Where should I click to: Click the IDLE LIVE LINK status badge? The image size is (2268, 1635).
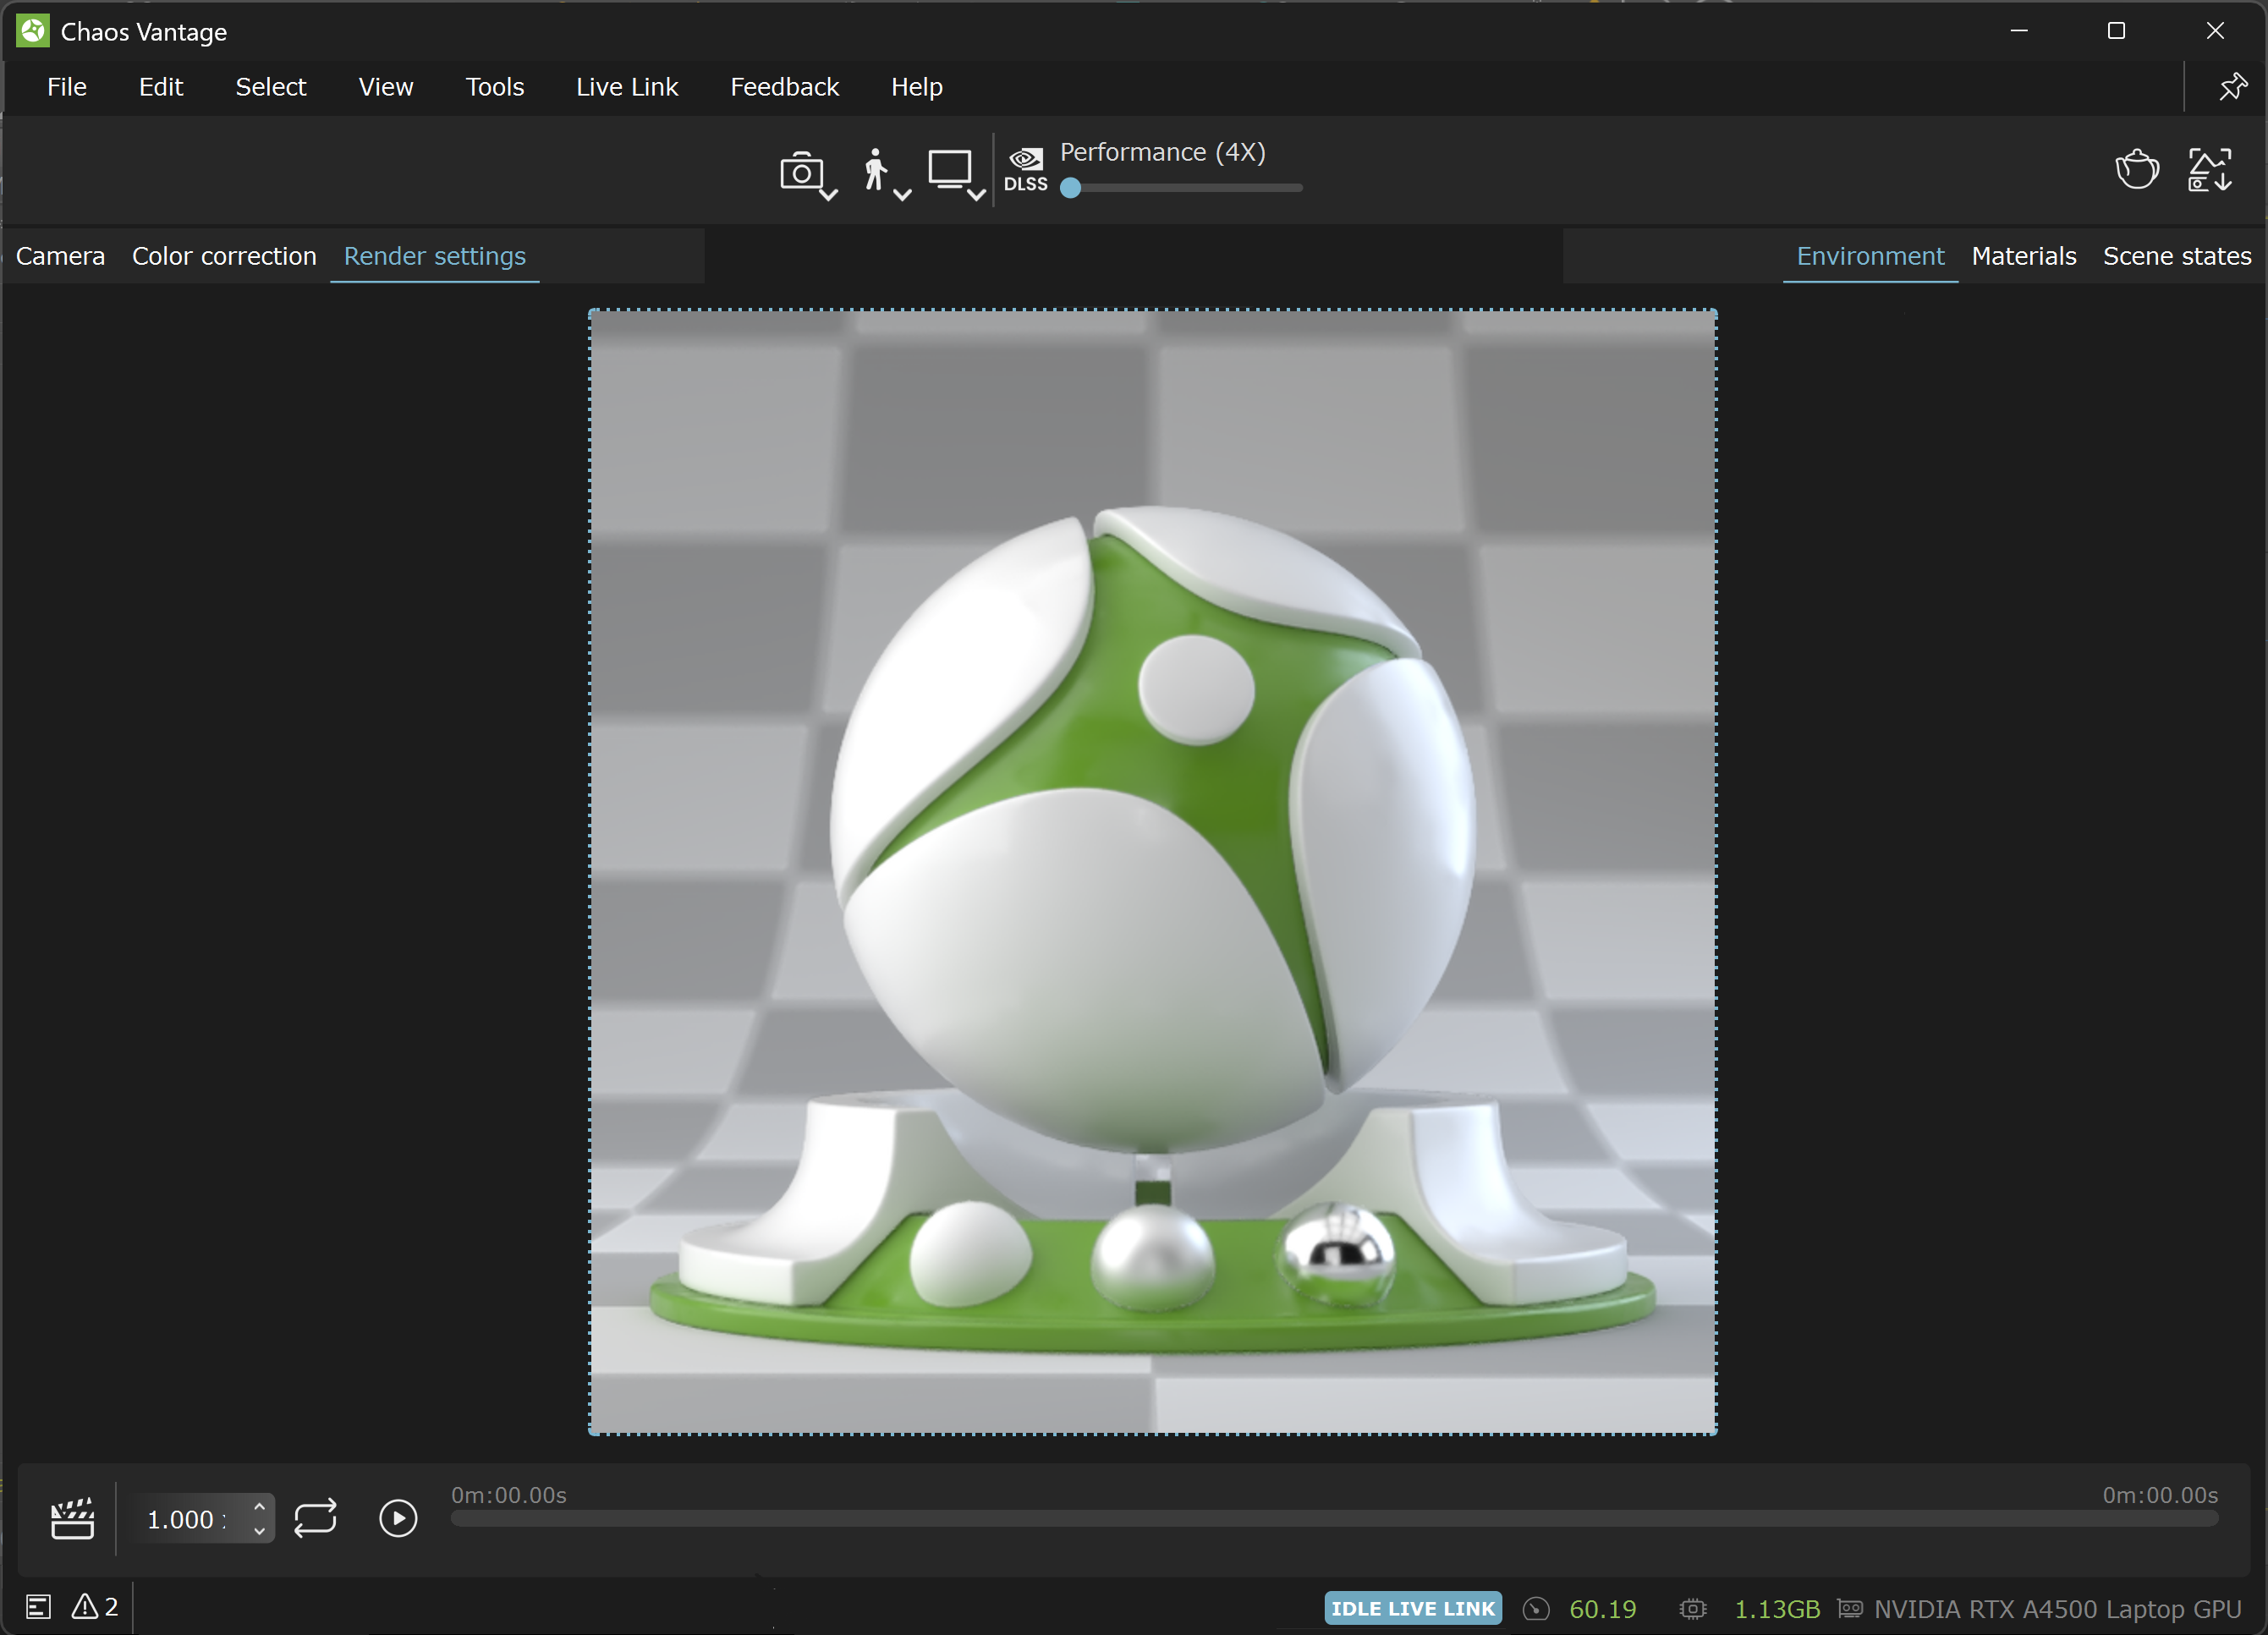[x=1413, y=1608]
